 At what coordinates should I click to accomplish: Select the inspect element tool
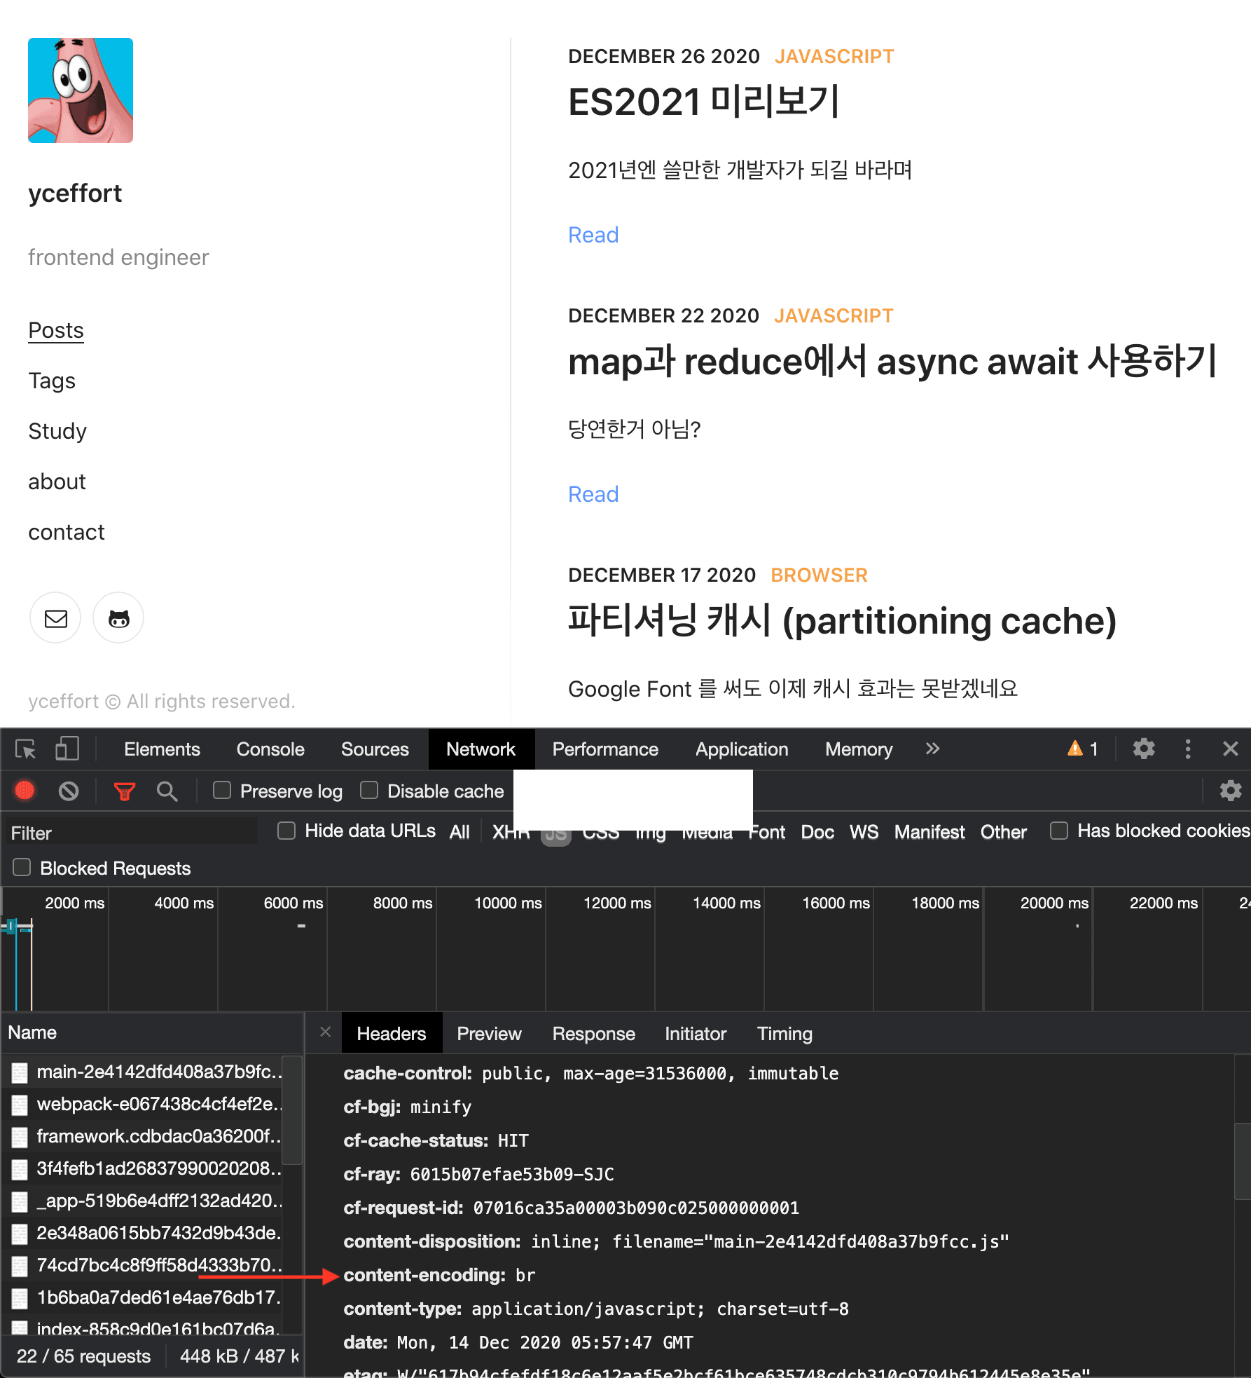tap(25, 749)
